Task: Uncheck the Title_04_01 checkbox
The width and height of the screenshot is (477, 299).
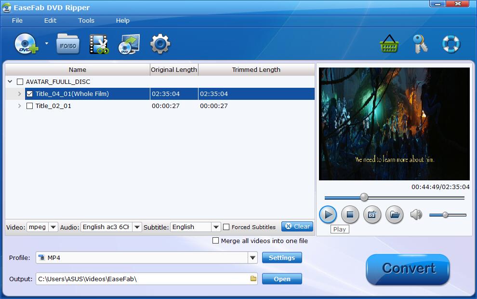Action: pos(29,94)
